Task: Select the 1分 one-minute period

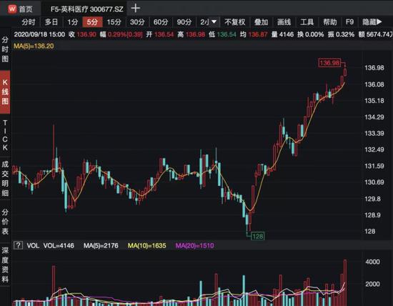Action: 73,22
